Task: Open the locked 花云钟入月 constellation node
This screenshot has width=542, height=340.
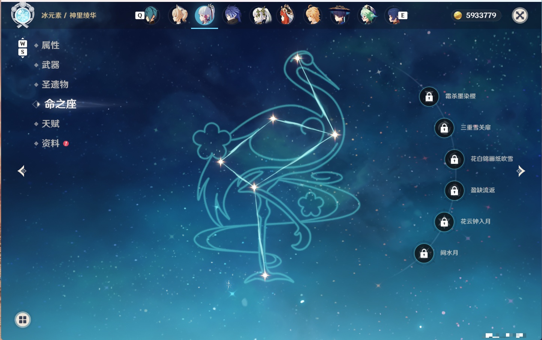Action: pos(444,222)
